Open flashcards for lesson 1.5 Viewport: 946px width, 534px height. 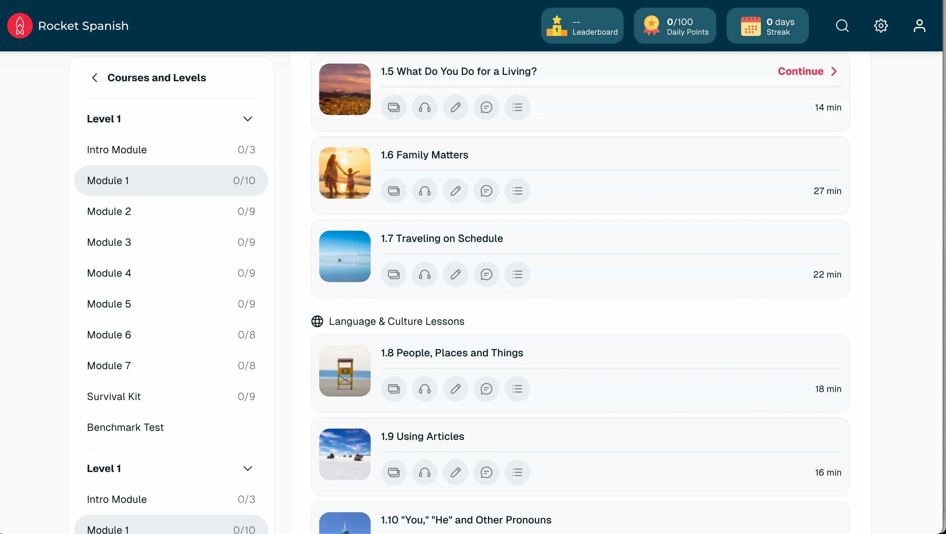point(394,107)
